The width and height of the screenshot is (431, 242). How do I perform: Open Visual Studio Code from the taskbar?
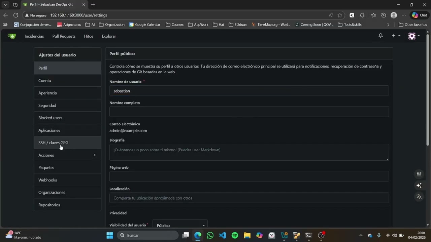tap(223, 235)
